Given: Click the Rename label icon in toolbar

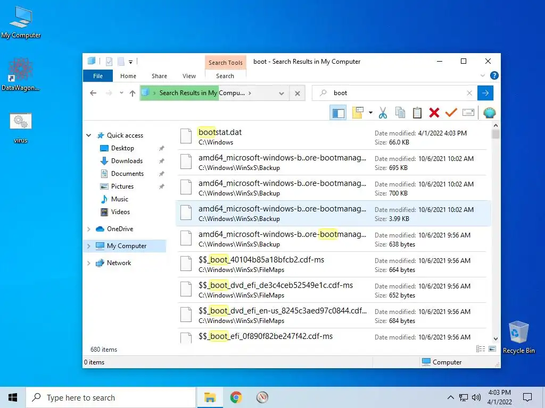Looking at the screenshot, I should (x=468, y=113).
